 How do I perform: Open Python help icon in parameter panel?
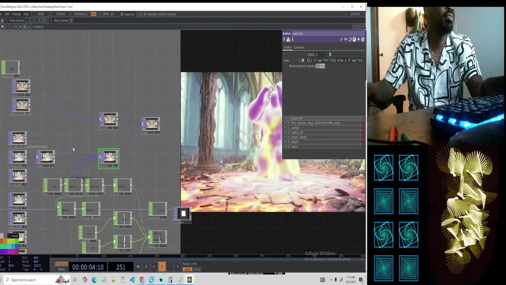click(x=288, y=40)
